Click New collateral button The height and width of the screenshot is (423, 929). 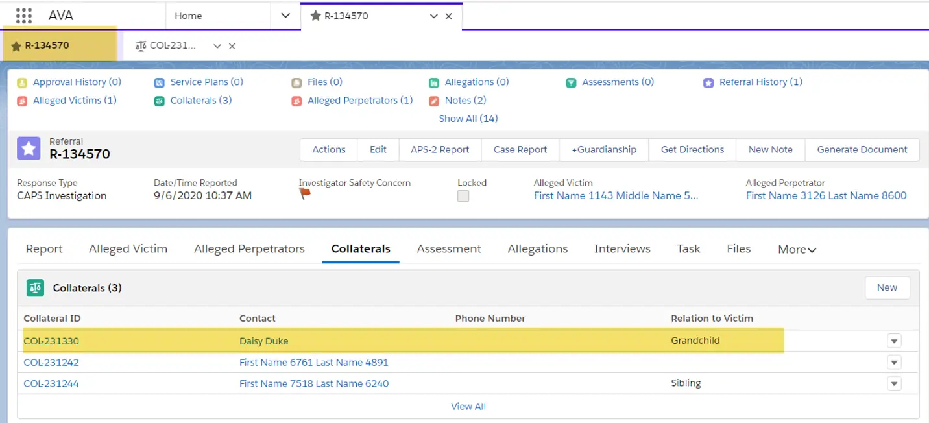(x=887, y=287)
